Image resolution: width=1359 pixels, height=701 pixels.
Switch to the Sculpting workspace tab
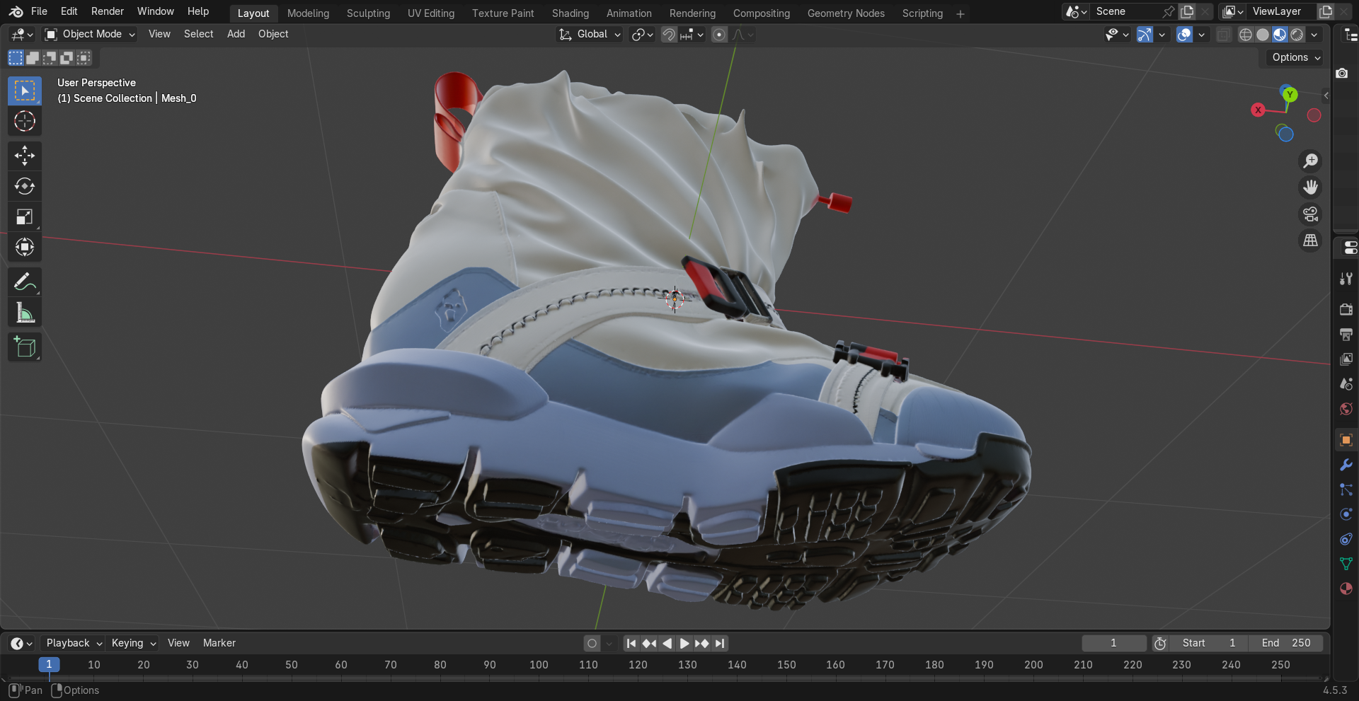(368, 13)
